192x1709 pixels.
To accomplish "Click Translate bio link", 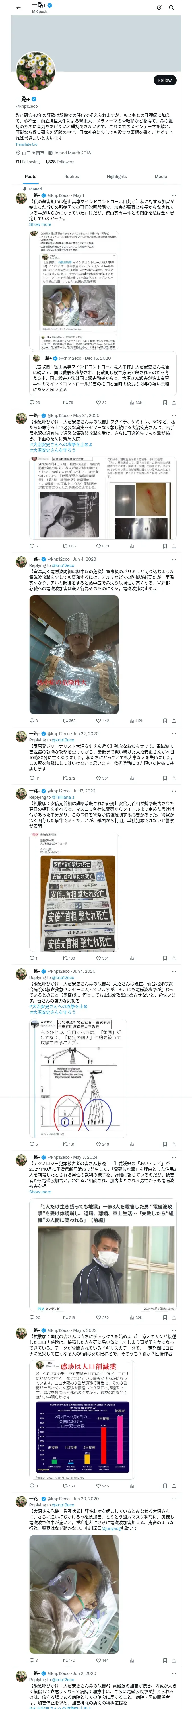I will pyautogui.click(x=26, y=144).
